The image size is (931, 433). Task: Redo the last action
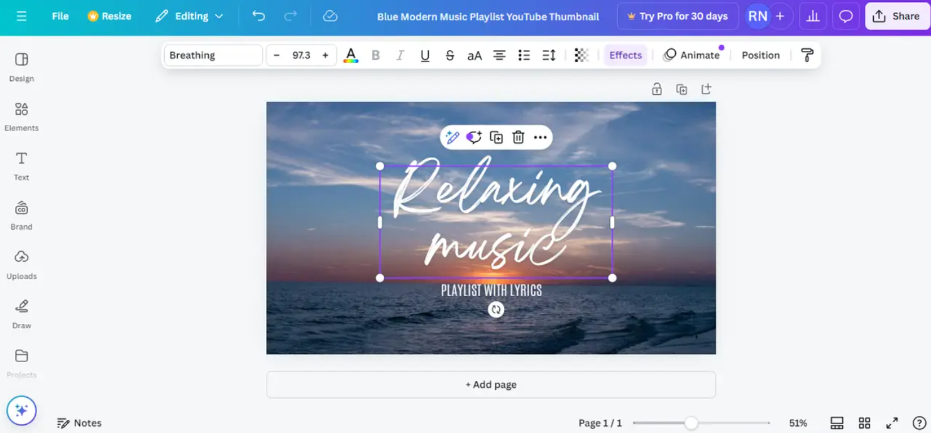[290, 16]
